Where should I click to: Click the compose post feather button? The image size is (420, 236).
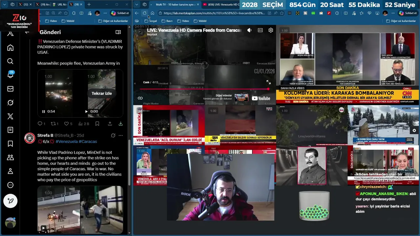pos(10,201)
